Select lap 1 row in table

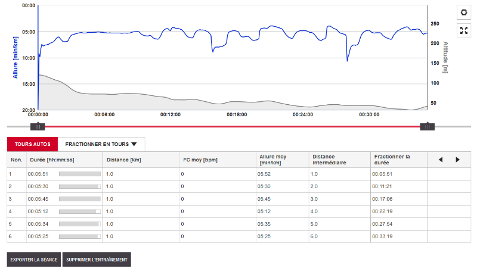click(x=16, y=174)
